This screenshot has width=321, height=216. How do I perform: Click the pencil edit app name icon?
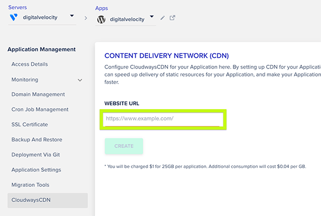coord(163,18)
